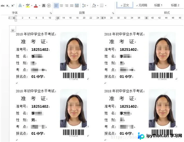Justify the paragraph text
The height and width of the screenshot is (142, 184).
click(72, 5)
